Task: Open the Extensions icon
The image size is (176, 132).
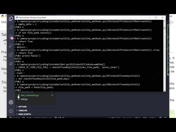Action: [11, 54]
